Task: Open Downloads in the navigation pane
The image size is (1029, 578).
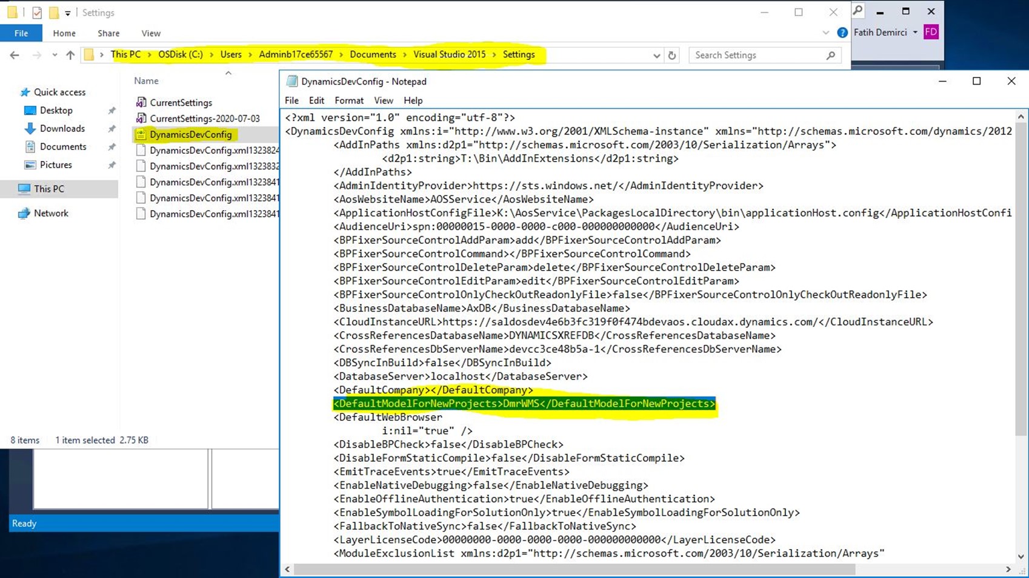Action: (62, 128)
